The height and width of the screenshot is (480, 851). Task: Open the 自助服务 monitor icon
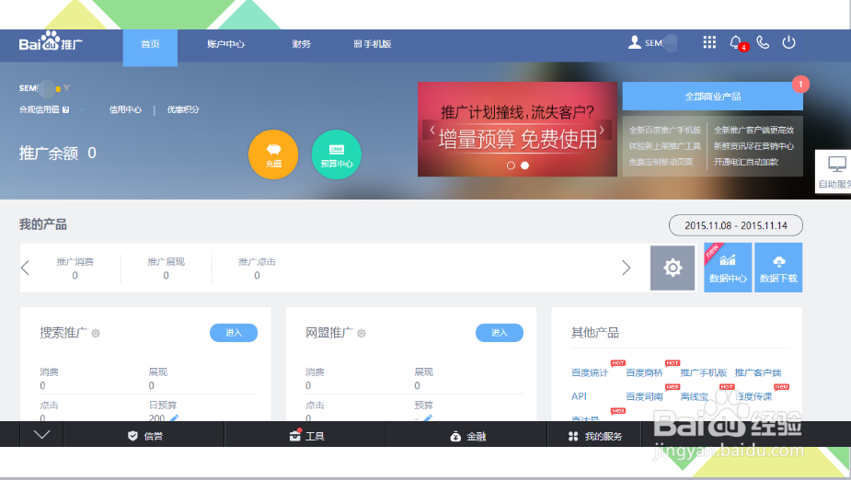click(x=837, y=164)
